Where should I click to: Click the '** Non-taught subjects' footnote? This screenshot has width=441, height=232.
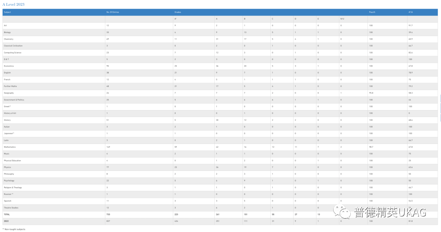[x=14, y=229]
